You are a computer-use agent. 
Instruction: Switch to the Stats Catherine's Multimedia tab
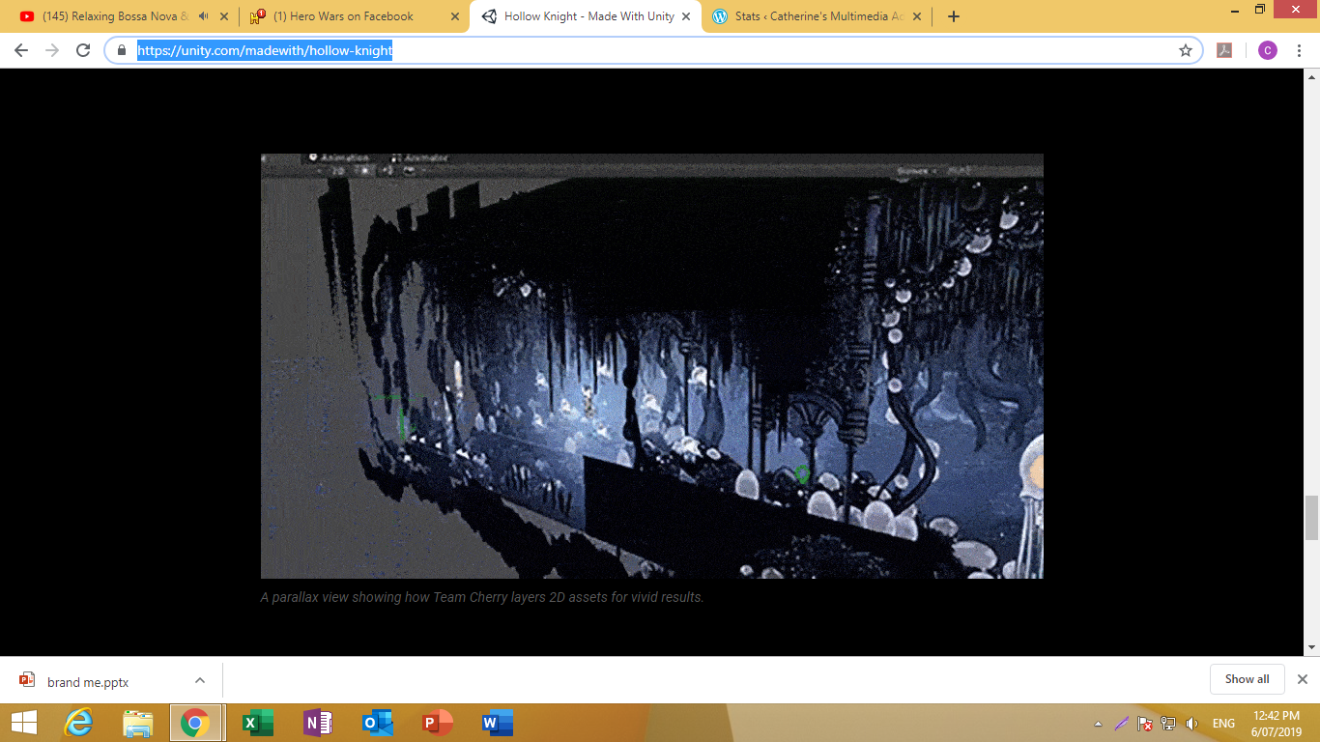819,16
